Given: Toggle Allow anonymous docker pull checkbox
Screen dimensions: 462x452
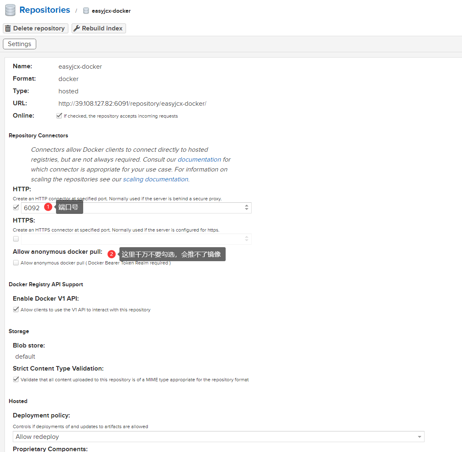Looking at the screenshot, I should coord(16,263).
